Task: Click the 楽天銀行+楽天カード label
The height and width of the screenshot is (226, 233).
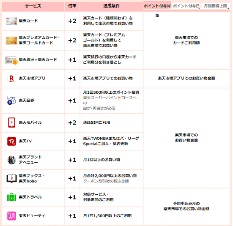Action: click(38, 60)
